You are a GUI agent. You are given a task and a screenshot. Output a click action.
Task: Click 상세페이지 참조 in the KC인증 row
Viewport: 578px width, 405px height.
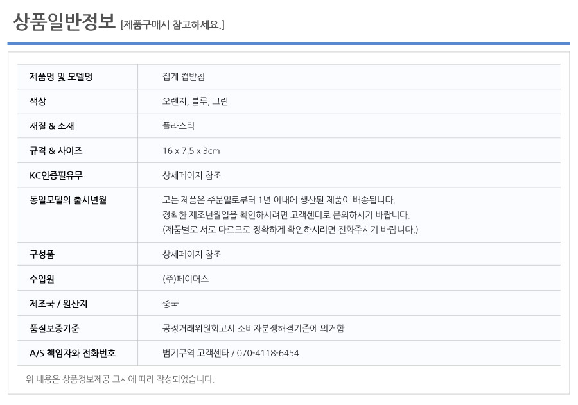point(191,175)
